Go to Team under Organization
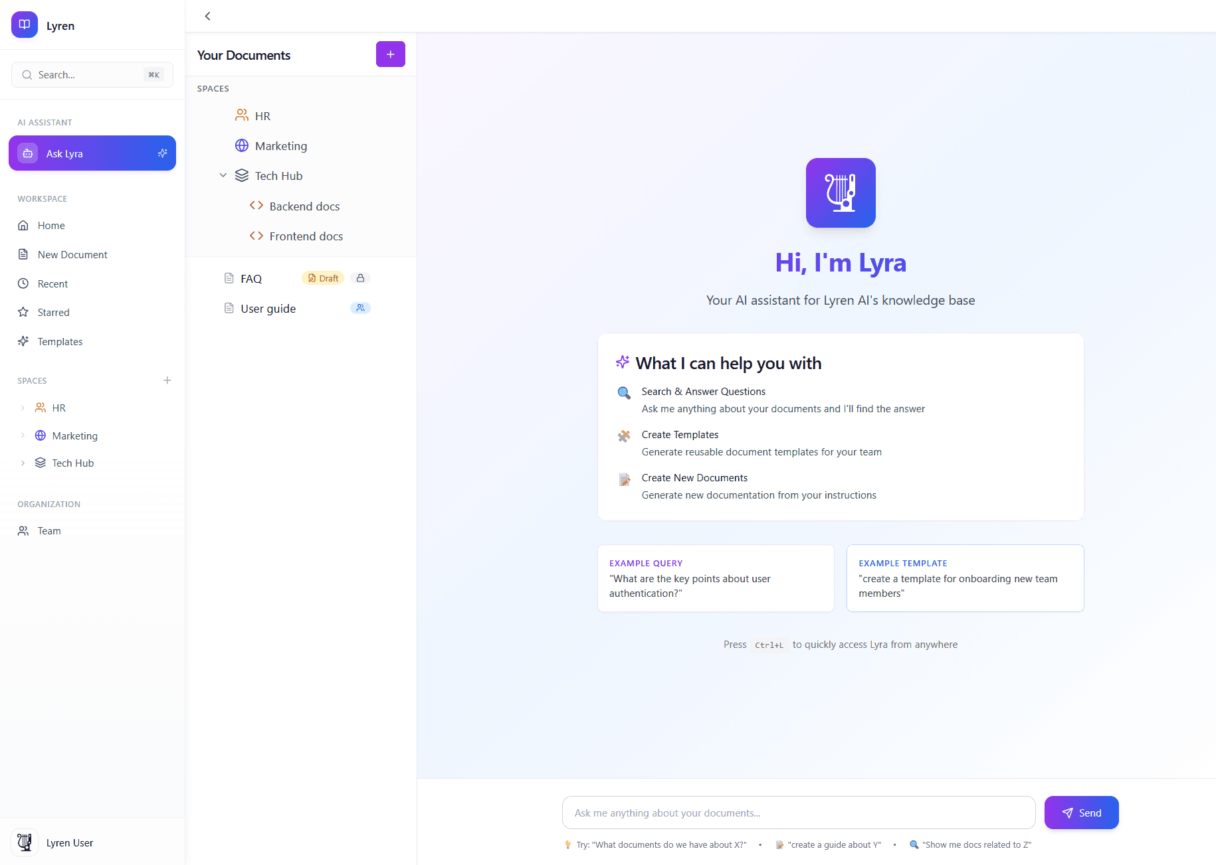1216x865 pixels. [49, 530]
